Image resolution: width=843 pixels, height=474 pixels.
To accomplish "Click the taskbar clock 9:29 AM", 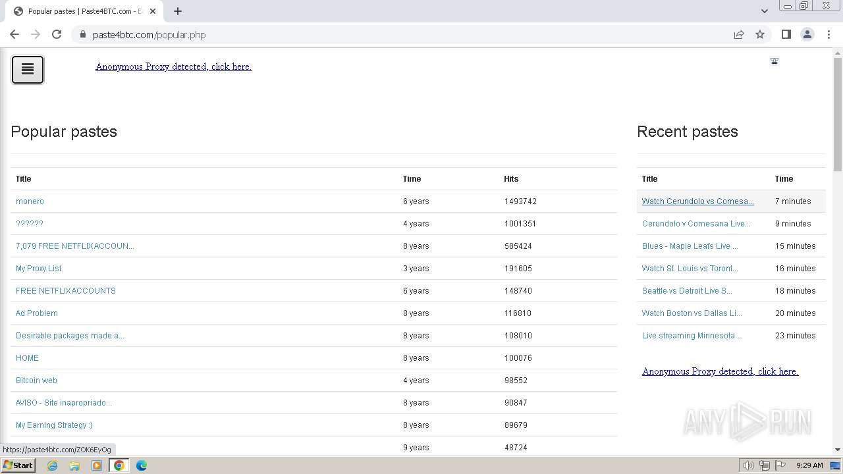I will pyautogui.click(x=809, y=465).
